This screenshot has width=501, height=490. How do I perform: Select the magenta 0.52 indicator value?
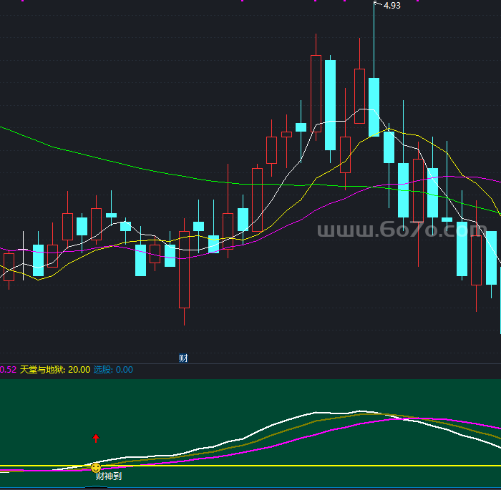point(8,370)
